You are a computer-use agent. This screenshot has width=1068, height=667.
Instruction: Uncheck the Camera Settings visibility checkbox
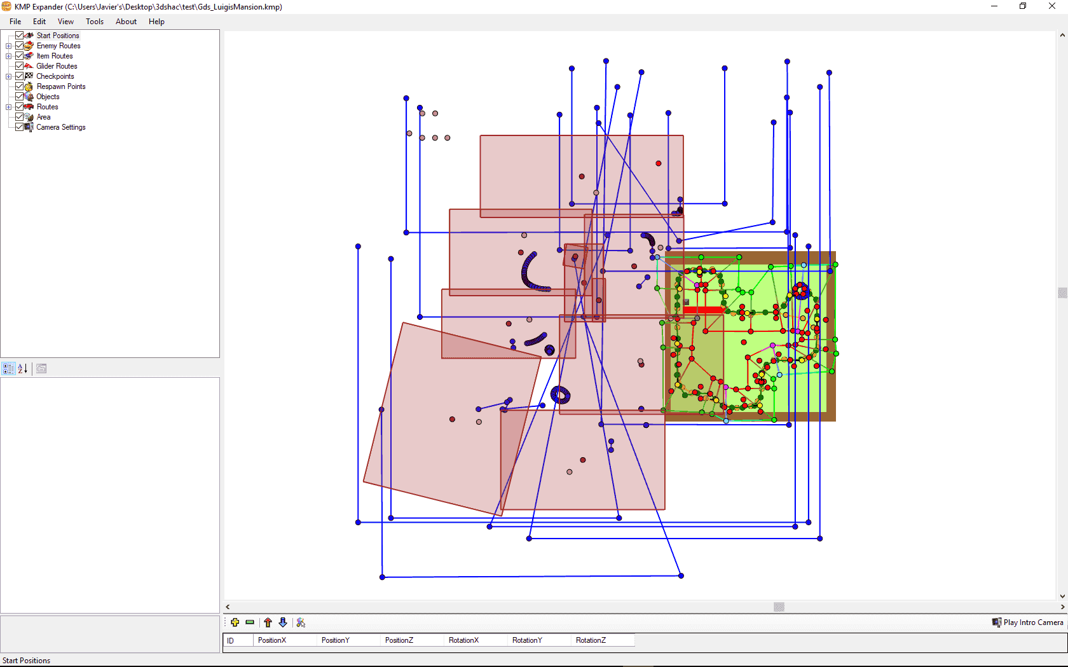[19, 127]
